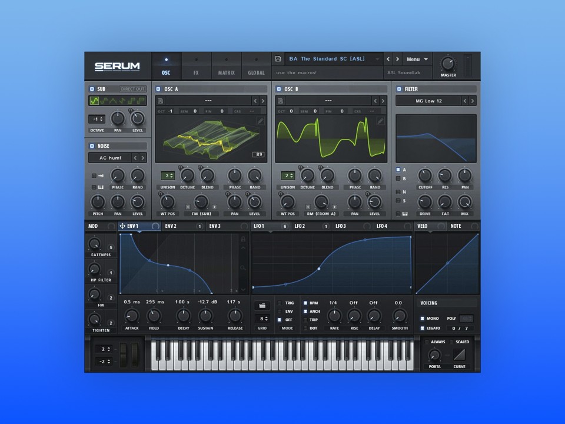Click the MASTER volume knob
Viewport: 565px width, 424px height.
point(448,64)
